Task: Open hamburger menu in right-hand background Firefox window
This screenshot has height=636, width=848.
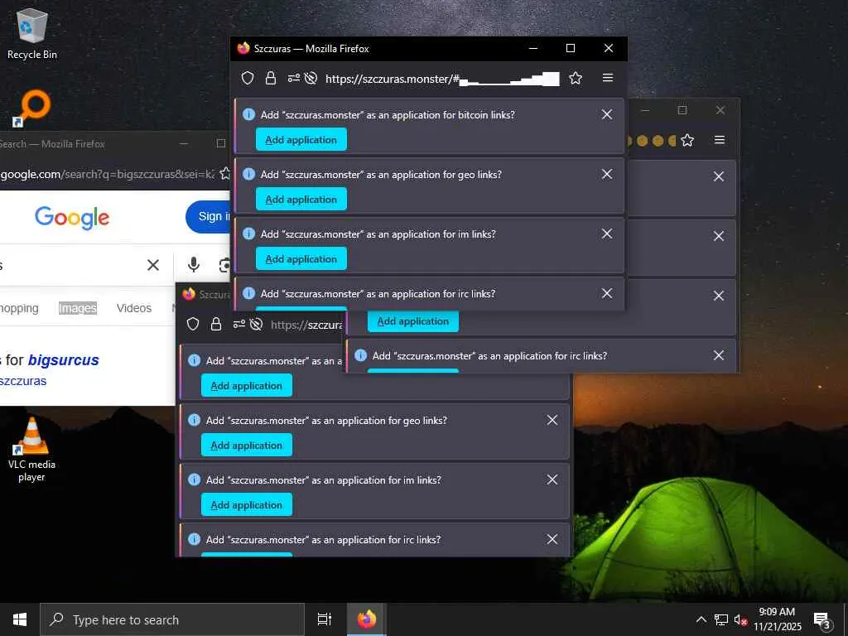Action: (720, 140)
